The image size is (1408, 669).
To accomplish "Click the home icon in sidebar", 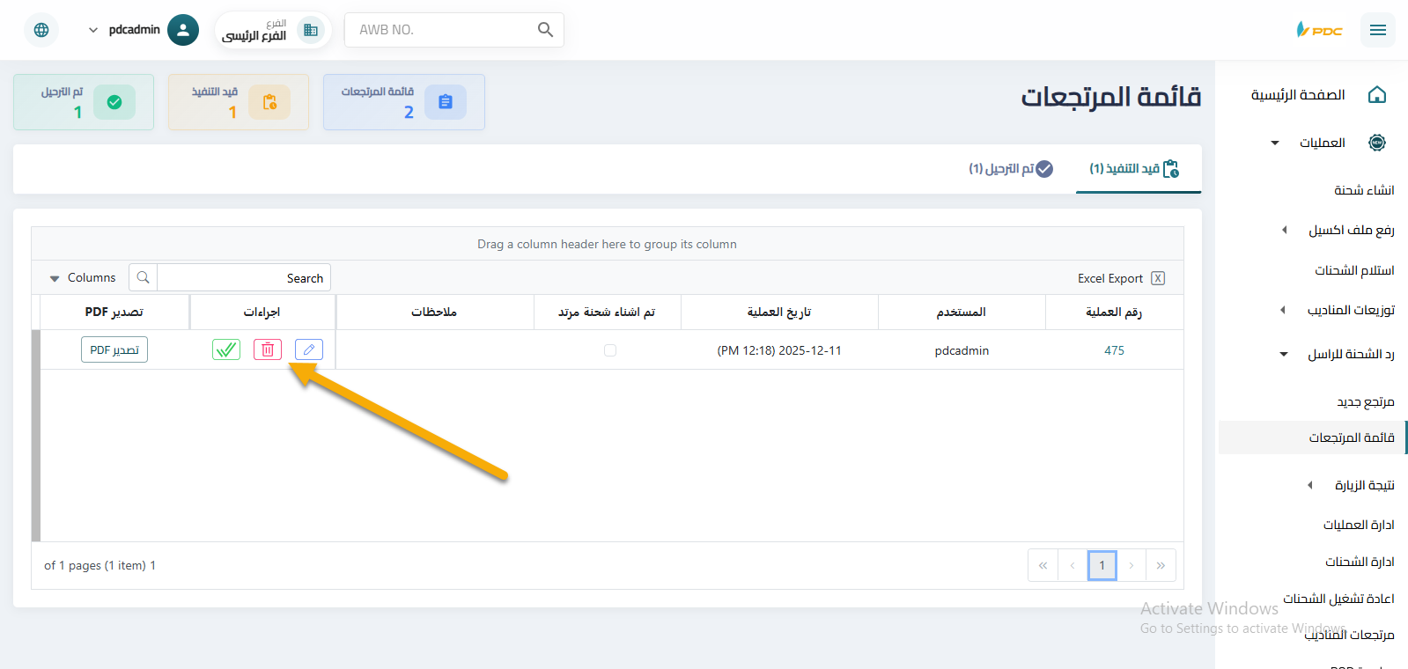I will click(1377, 95).
